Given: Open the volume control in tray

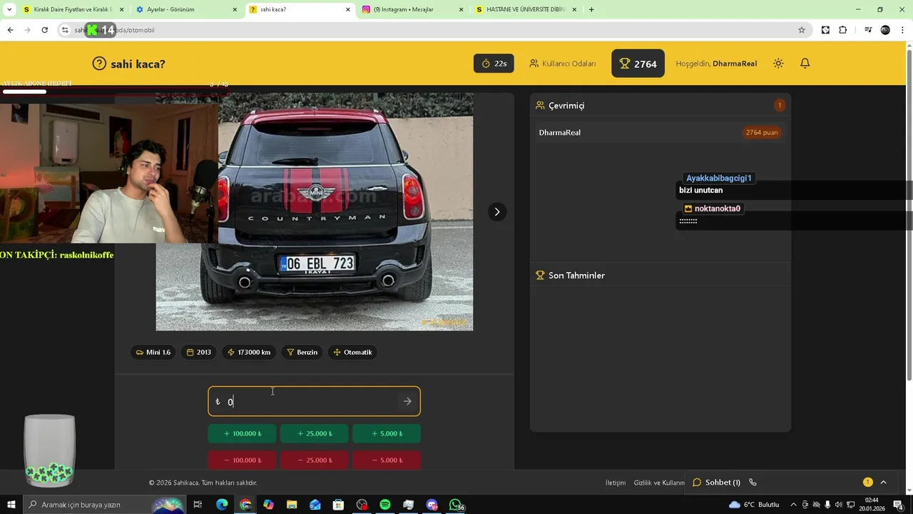Looking at the screenshot, I should (838, 505).
